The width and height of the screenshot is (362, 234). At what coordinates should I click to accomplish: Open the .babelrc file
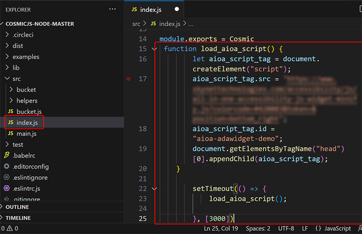pyautogui.click(x=24, y=156)
